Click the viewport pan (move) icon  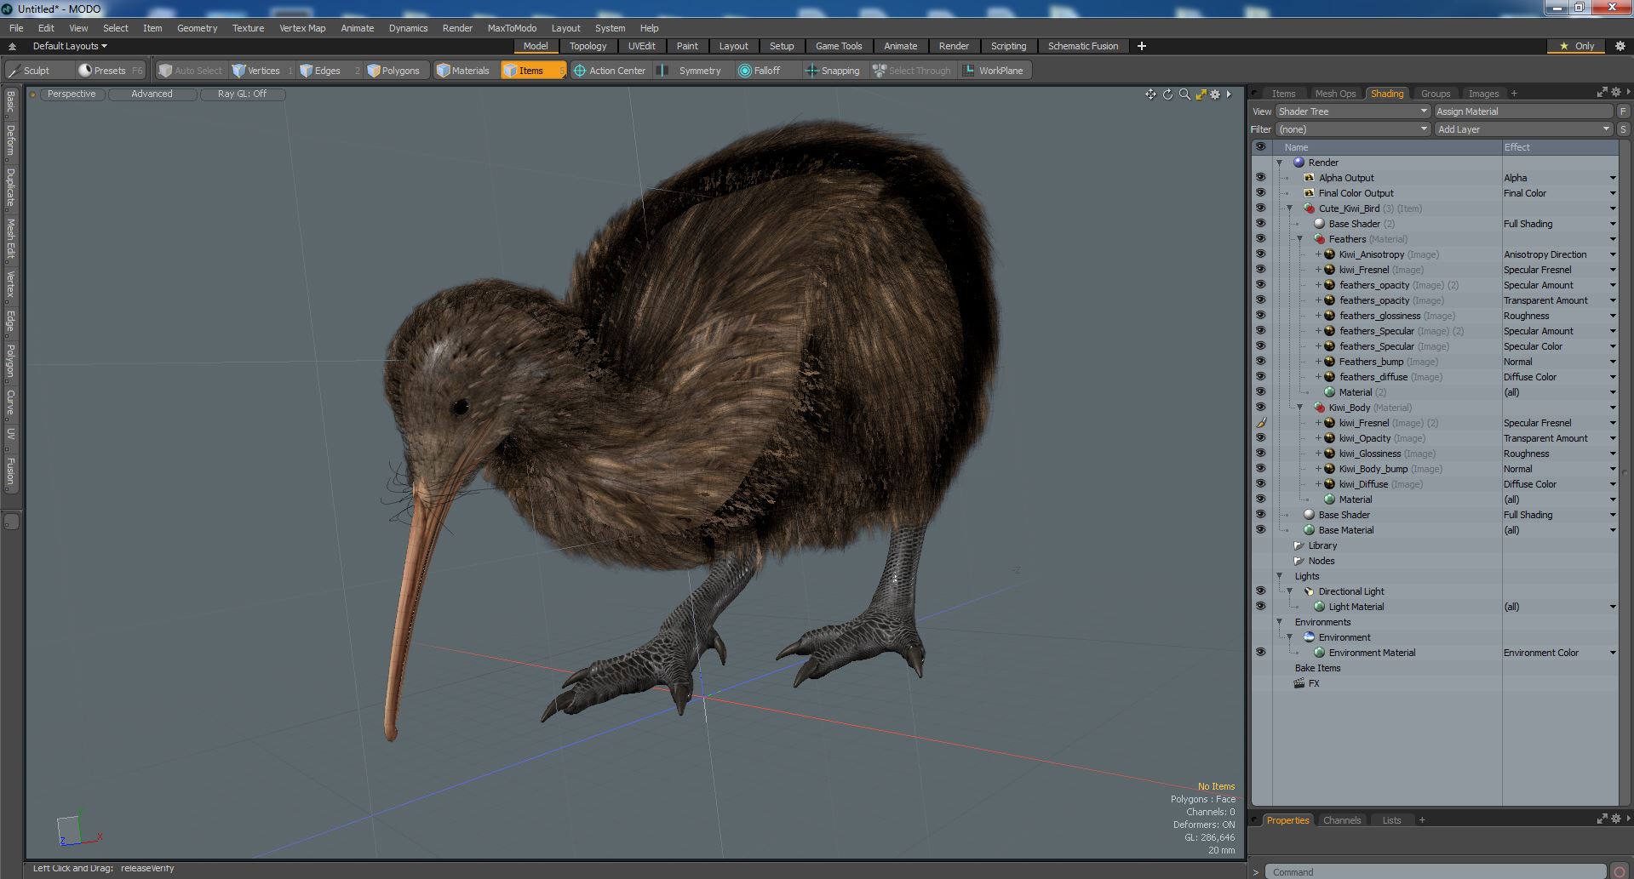[x=1150, y=94]
